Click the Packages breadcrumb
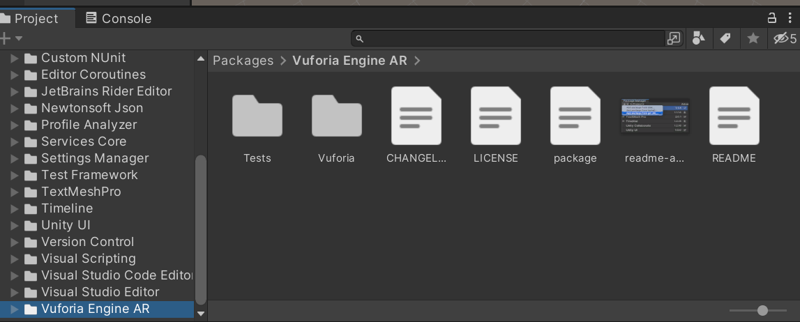Screen dimensions: 800x322 pyautogui.click(x=243, y=61)
